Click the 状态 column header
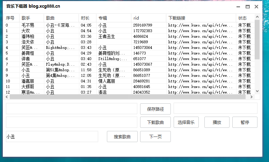The height and width of the screenshot is (162, 269). click(245, 18)
